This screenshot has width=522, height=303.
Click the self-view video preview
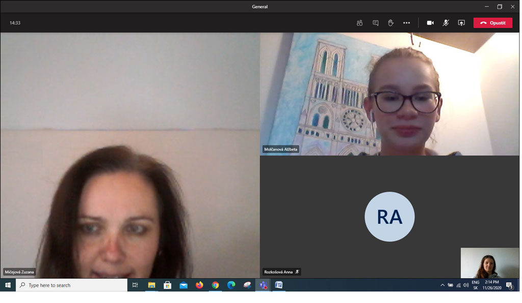490,263
